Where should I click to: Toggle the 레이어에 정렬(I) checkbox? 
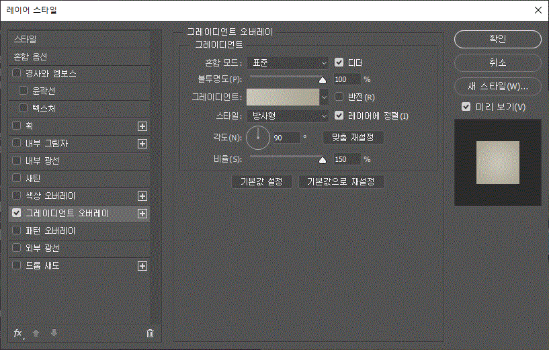(x=339, y=115)
